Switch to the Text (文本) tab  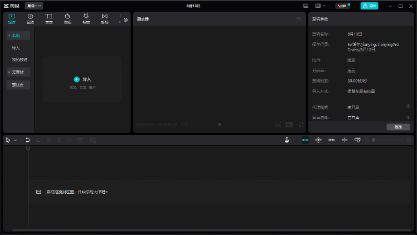coord(49,19)
